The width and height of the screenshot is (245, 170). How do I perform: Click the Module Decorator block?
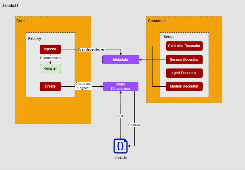coord(184,86)
